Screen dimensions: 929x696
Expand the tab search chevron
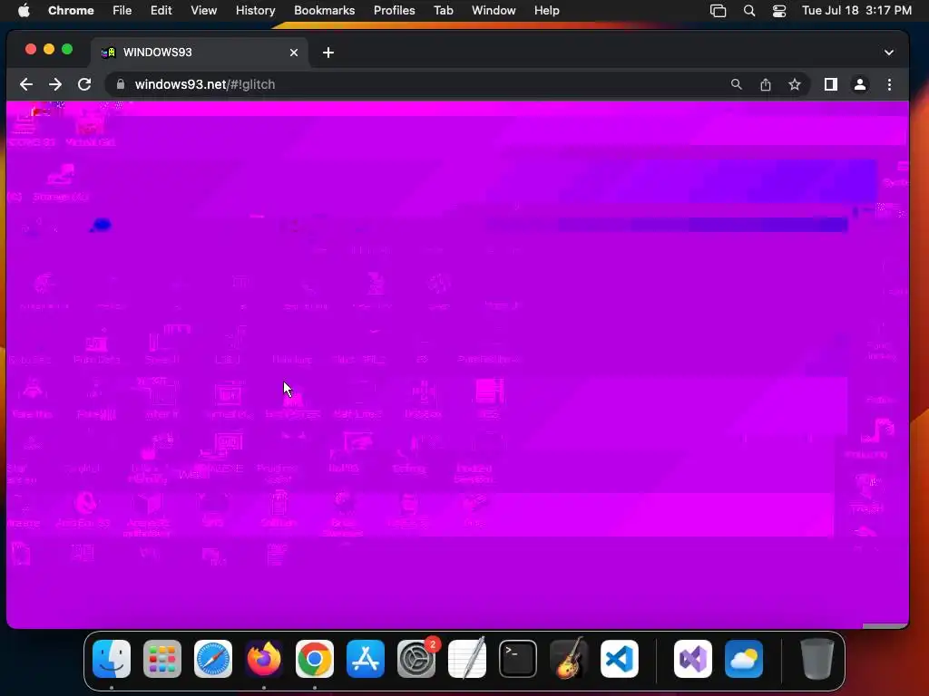[x=889, y=52]
